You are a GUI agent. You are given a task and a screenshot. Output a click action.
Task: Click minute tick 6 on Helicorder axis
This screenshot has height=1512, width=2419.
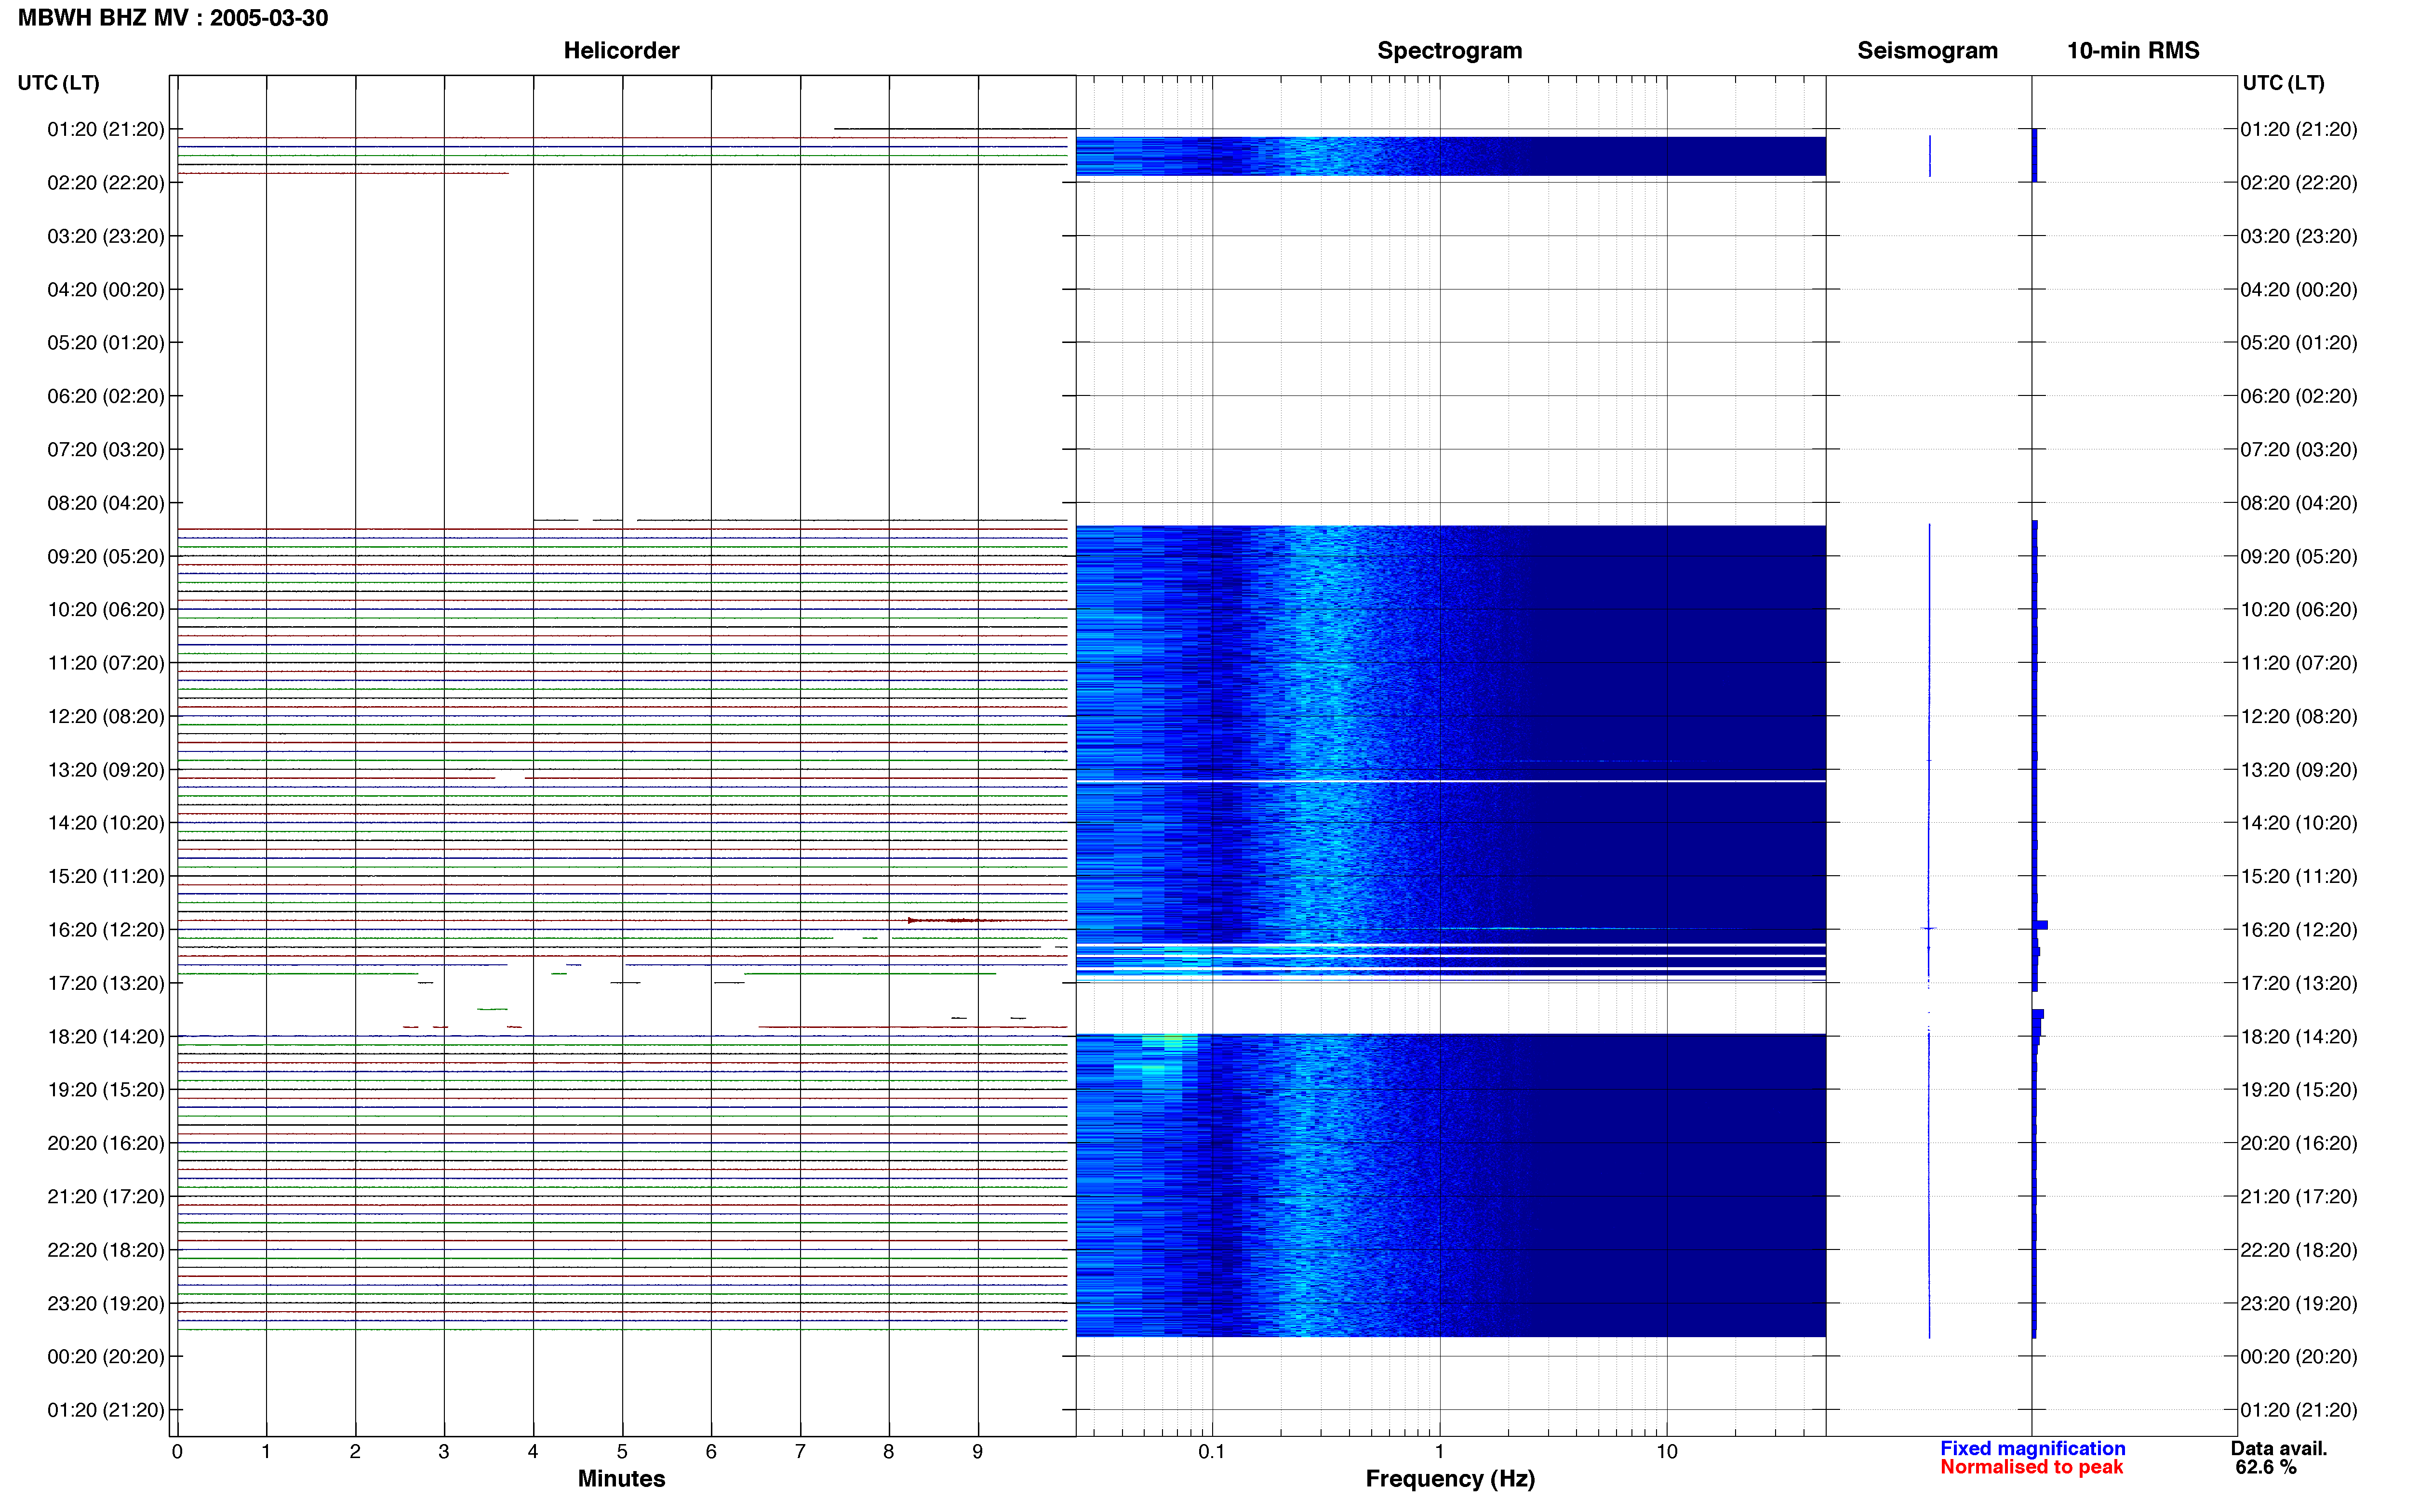click(711, 1452)
